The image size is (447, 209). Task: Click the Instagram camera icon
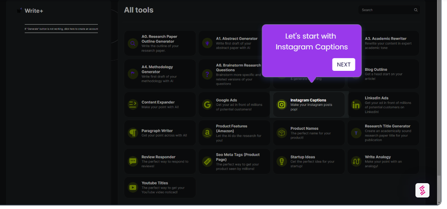coord(282,105)
